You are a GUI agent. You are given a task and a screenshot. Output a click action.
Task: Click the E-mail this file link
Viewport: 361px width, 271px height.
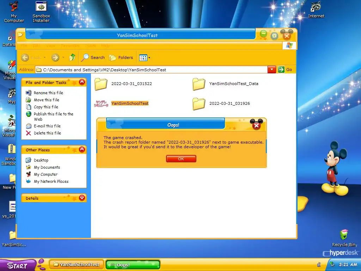[47, 126]
